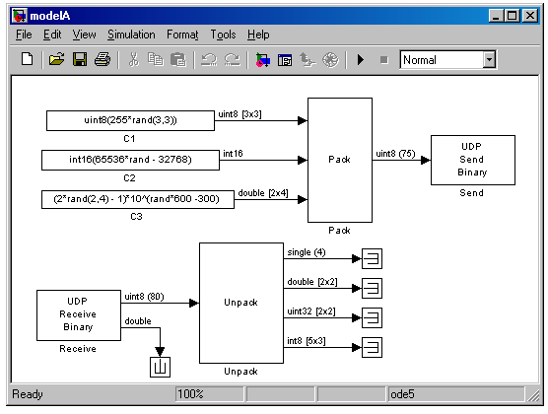Select the terminator block on single (4) output
The height and width of the screenshot is (414, 548).
pyautogui.click(x=372, y=258)
